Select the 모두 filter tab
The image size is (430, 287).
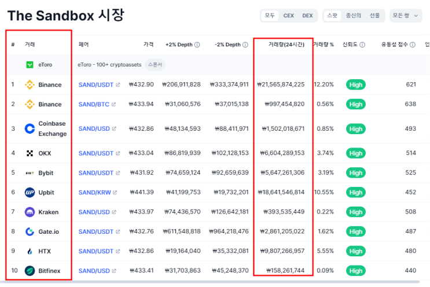pyautogui.click(x=270, y=16)
